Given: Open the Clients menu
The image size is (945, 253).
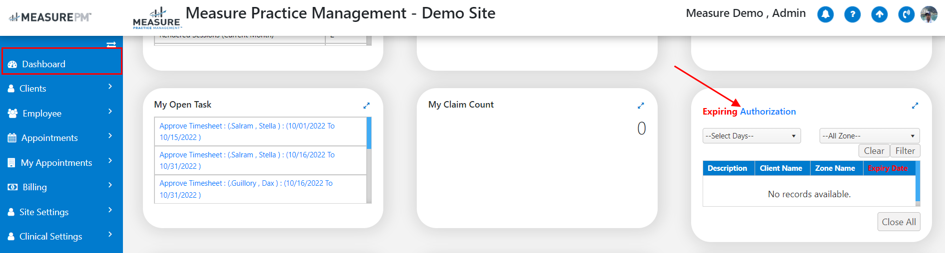Looking at the screenshot, I should coord(61,89).
